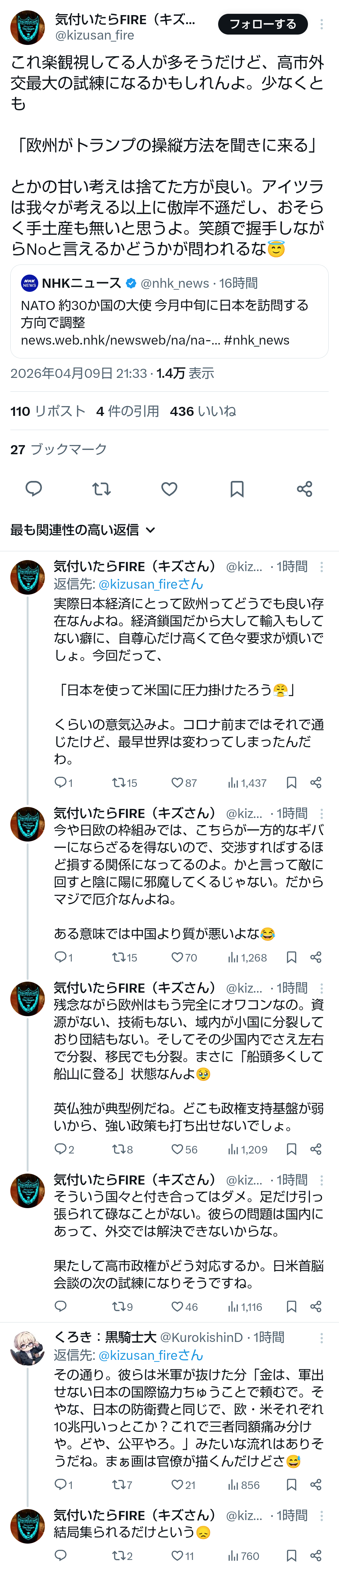This screenshot has width=339, height=1570.
Task: Open the 返信先 @kizusan_fireさん link in first reply
Action: pos(150,584)
